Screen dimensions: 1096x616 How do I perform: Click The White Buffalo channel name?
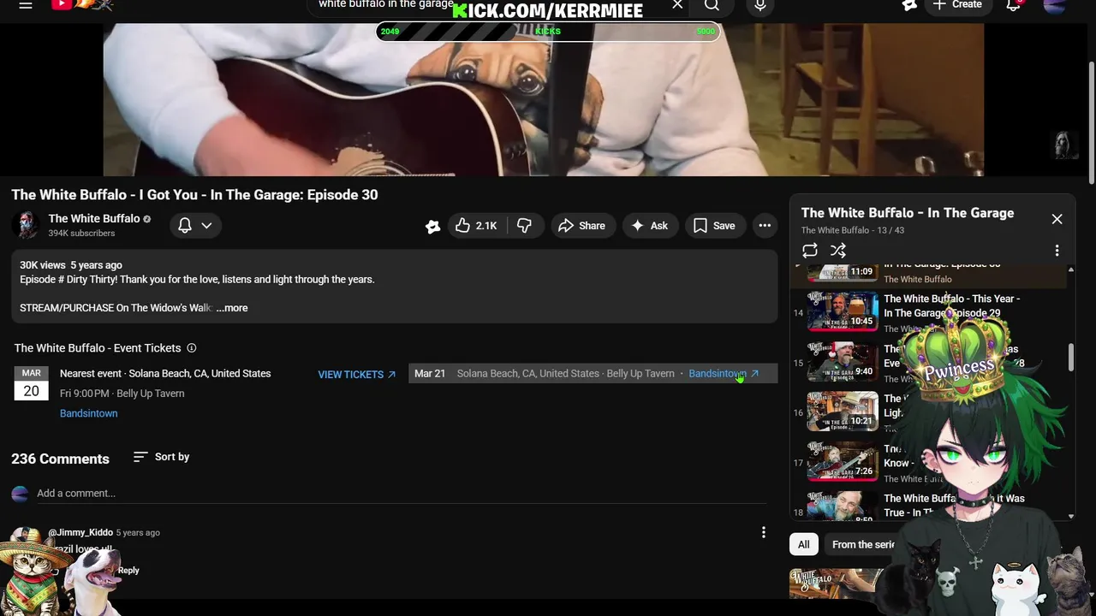94,219
